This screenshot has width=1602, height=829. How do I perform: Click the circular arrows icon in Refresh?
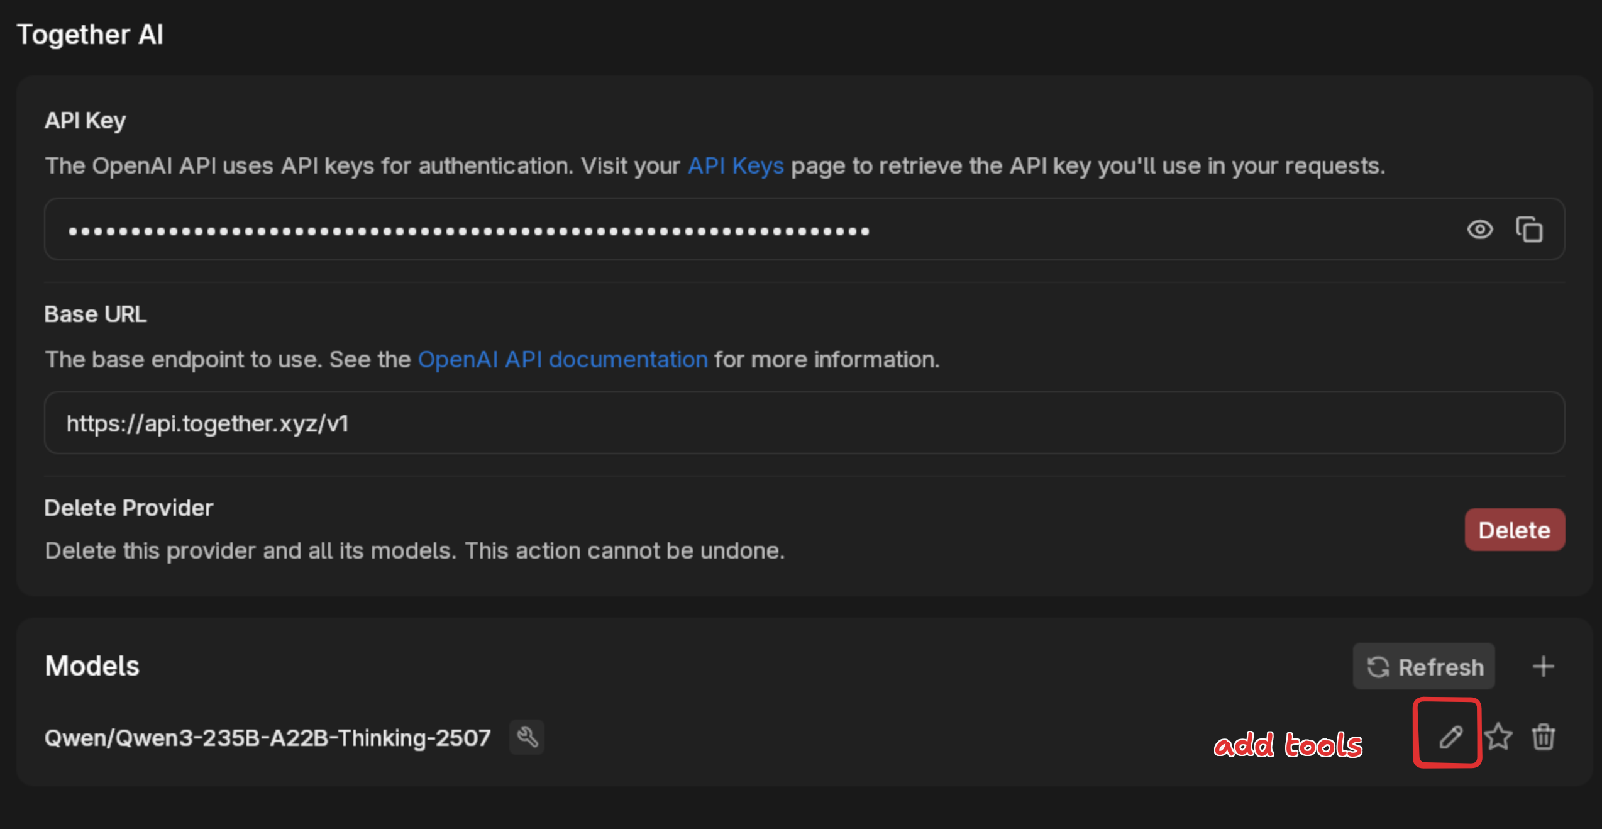pyautogui.click(x=1378, y=667)
